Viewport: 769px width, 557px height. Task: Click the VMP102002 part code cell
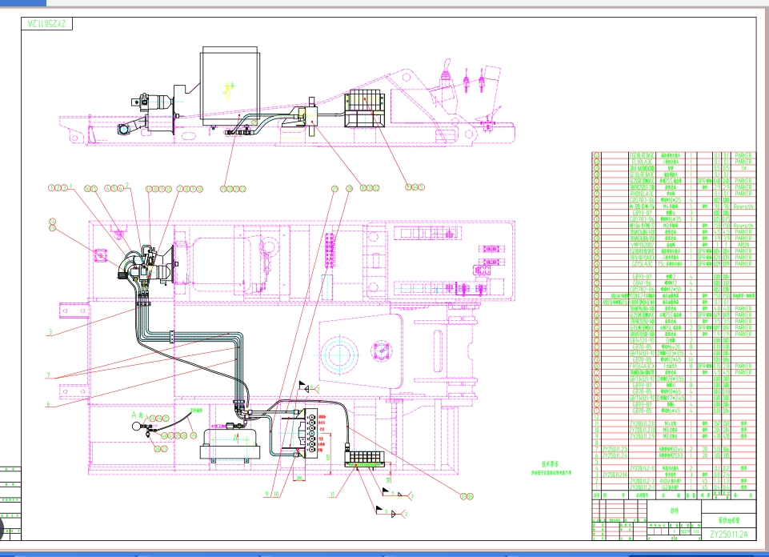pyautogui.click(x=642, y=245)
